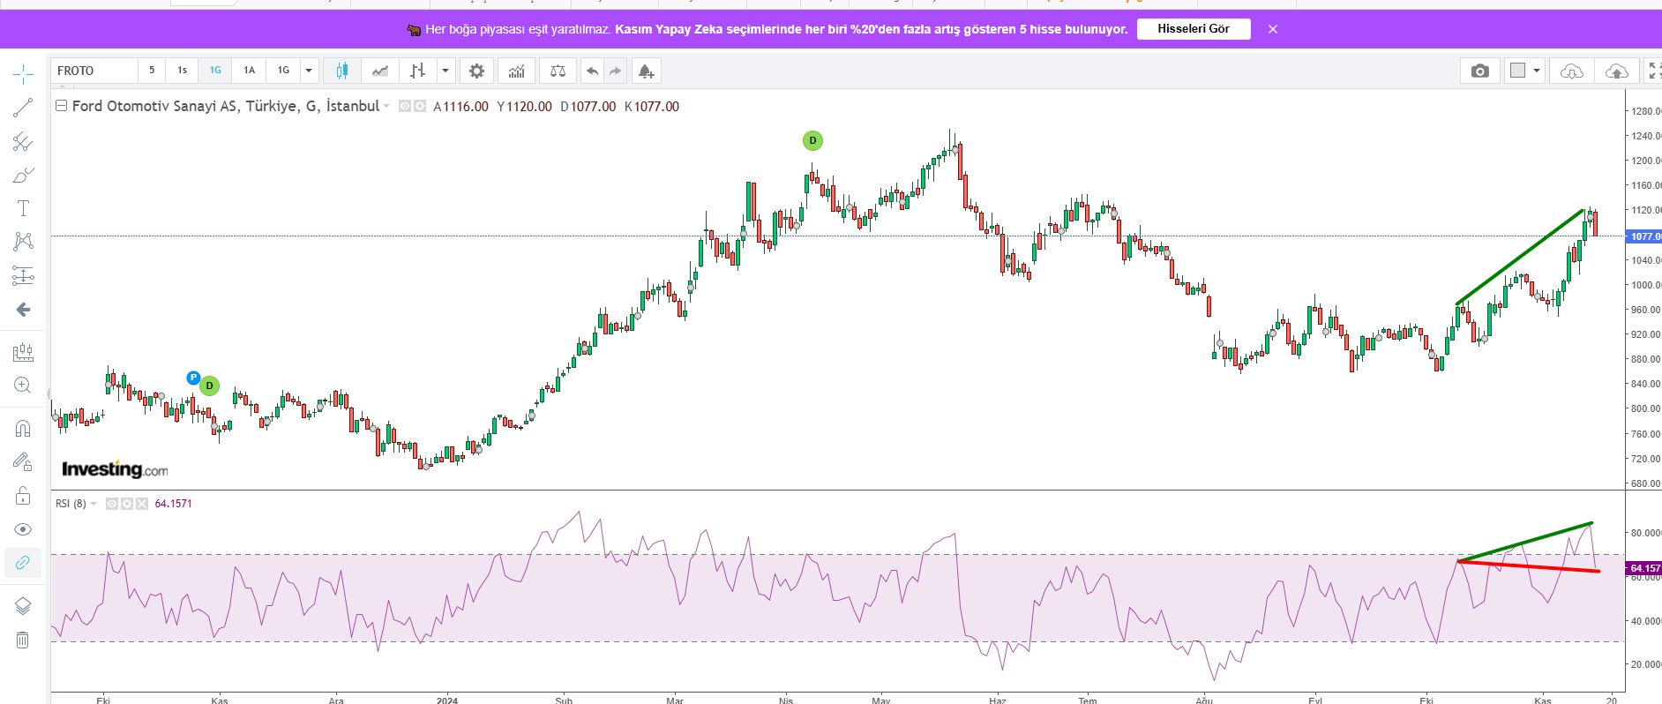The height and width of the screenshot is (704, 1662).
Task: Select the measure ruler tool
Action: click(x=23, y=352)
